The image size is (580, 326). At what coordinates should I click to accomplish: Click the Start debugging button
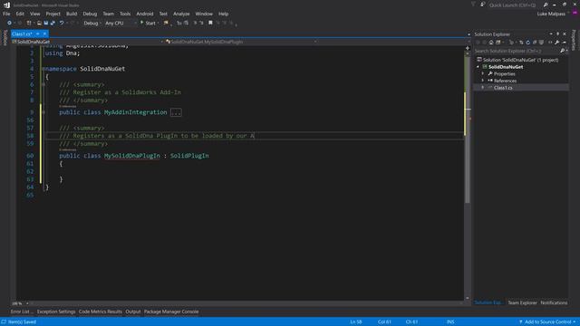(148, 23)
